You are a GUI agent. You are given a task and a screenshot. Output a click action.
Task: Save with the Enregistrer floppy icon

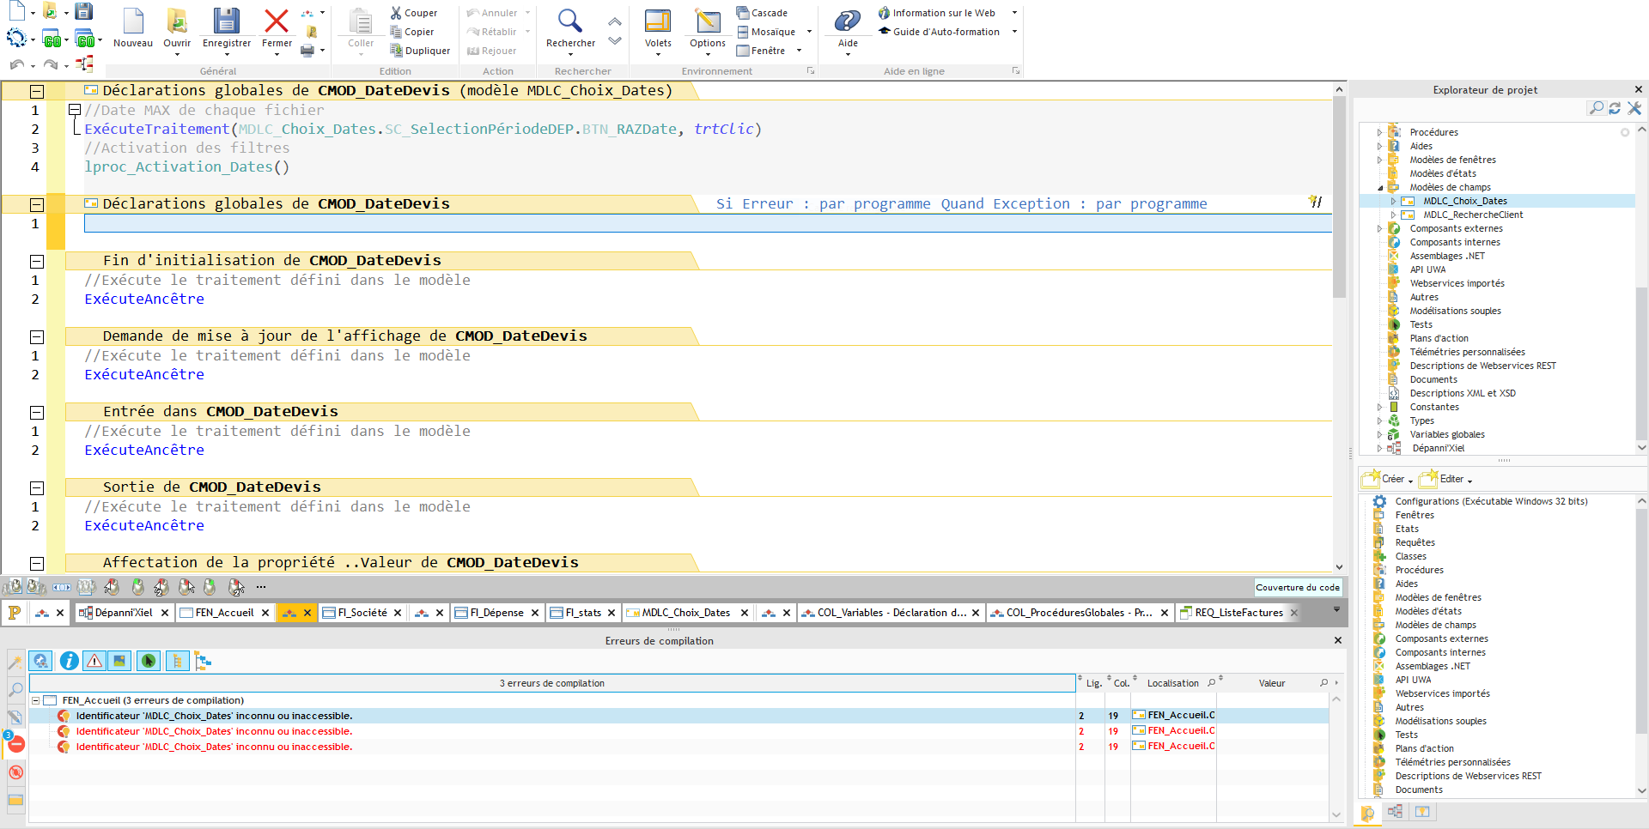[x=227, y=21]
